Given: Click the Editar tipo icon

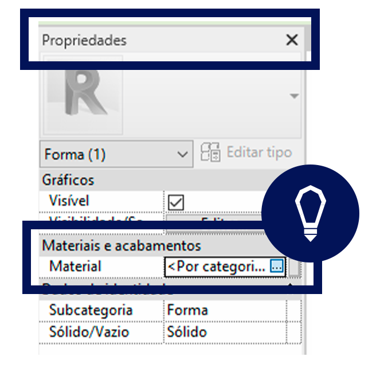Looking at the screenshot, I should (x=210, y=152).
